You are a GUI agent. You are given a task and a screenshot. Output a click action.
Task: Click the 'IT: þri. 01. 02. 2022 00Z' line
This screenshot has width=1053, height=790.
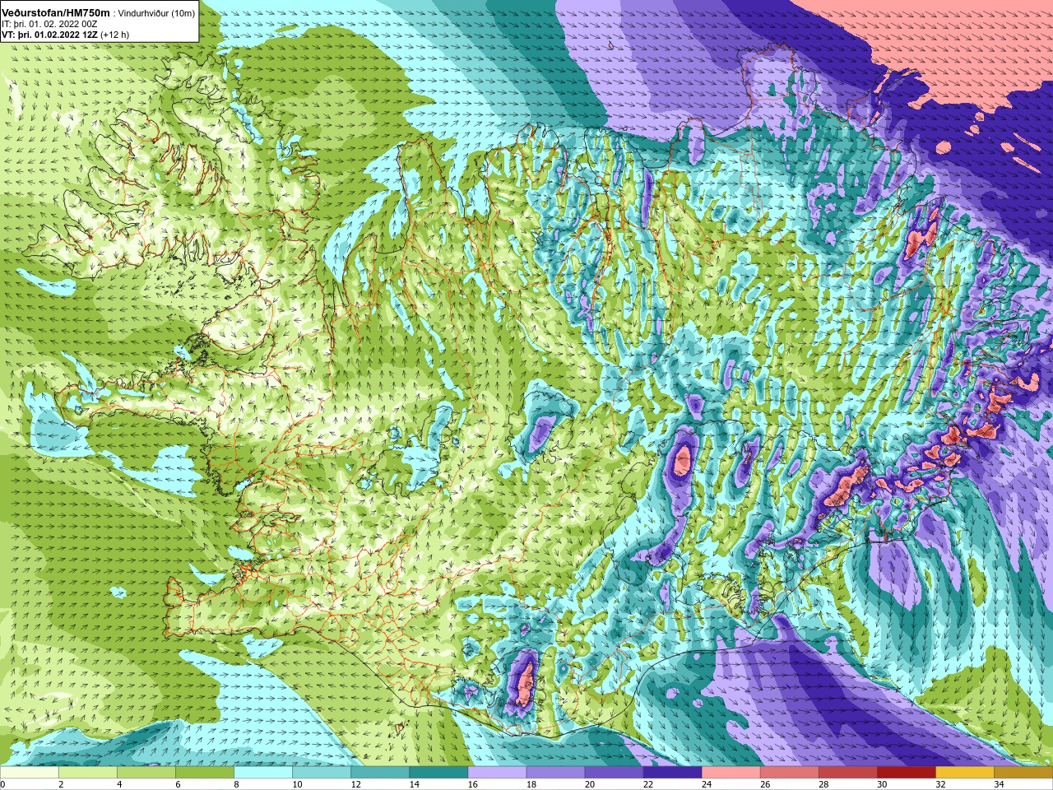pyautogui.click(x=50, y=25)
